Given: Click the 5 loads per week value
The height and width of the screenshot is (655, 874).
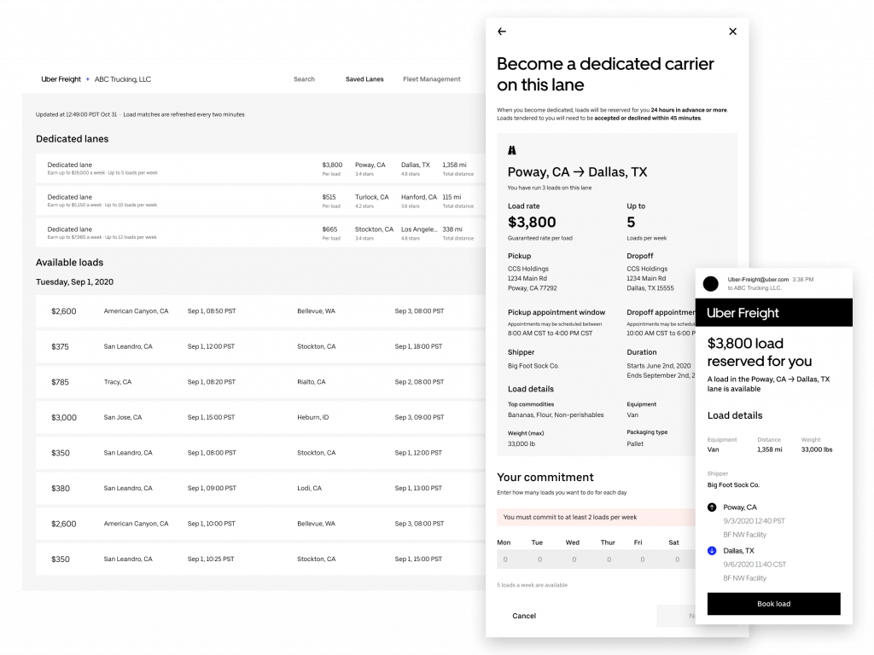Looking at the screenshot, I should pos(631,223).
